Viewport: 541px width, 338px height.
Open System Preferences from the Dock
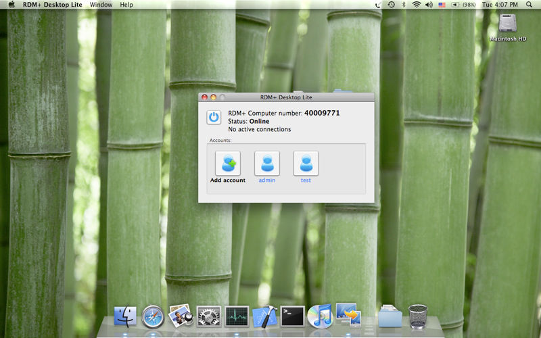point(209,316)
